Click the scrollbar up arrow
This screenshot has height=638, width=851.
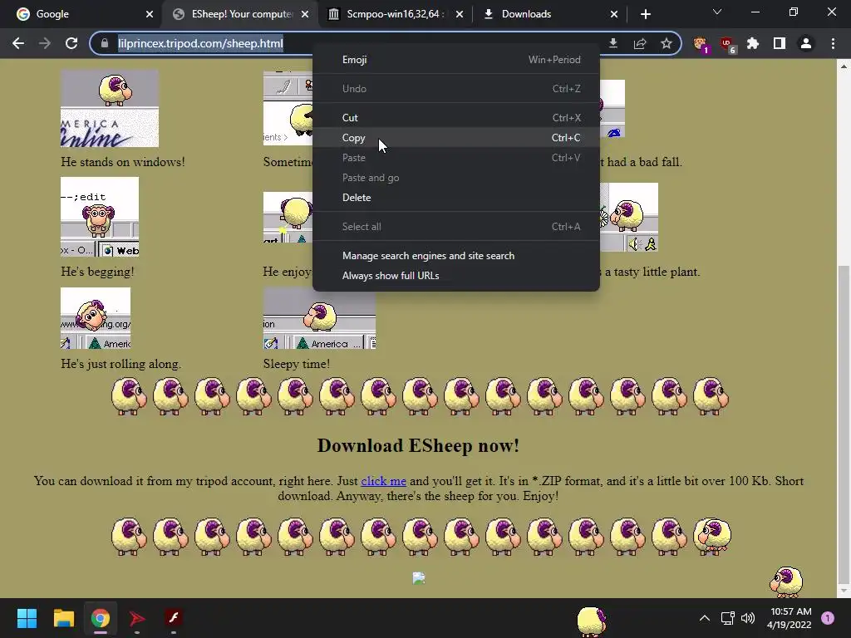[x=844, y=66]
